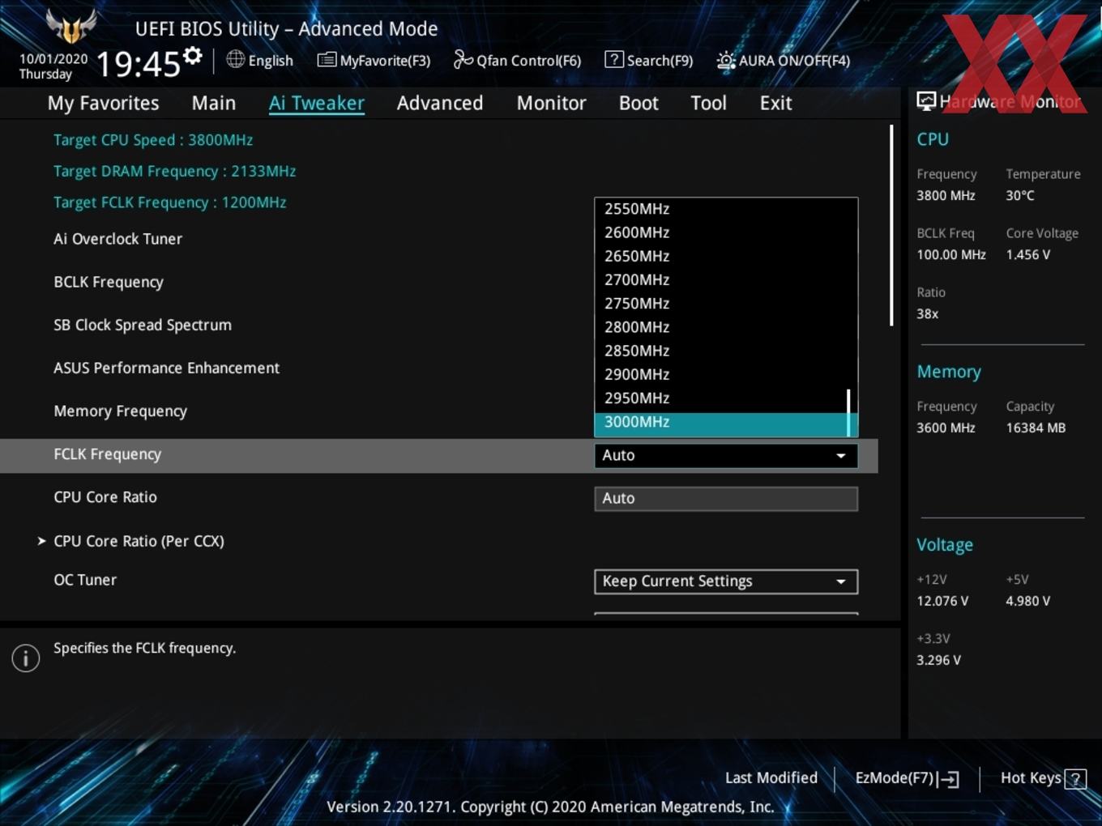This screenshot has width=1102, height=826.
Task: Click the CPU Core Voltage 1.456 V value
Action: point(1028,255)
